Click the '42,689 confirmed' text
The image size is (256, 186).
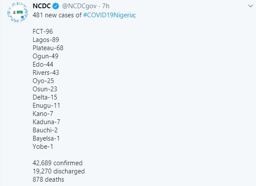point(57,163)
